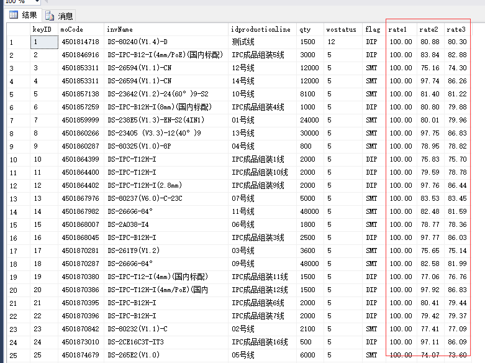Click qty cell 24000

310,120
